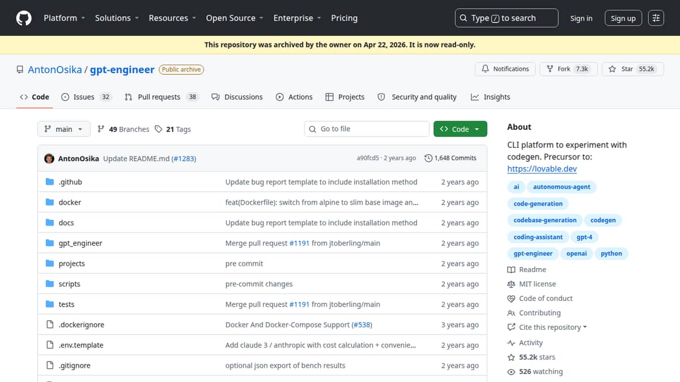The image size is (680, 382).
Task: Open the gpt_engineer folder
Action: pos(80,243)
